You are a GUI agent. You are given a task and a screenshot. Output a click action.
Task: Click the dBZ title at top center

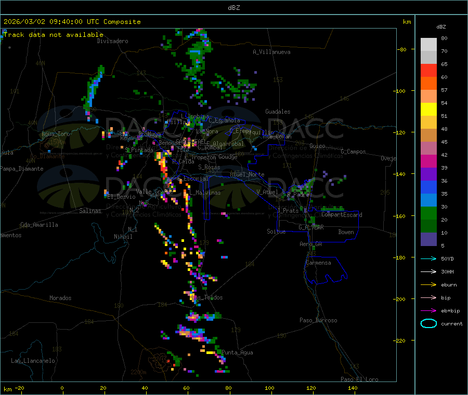point(233,8)
